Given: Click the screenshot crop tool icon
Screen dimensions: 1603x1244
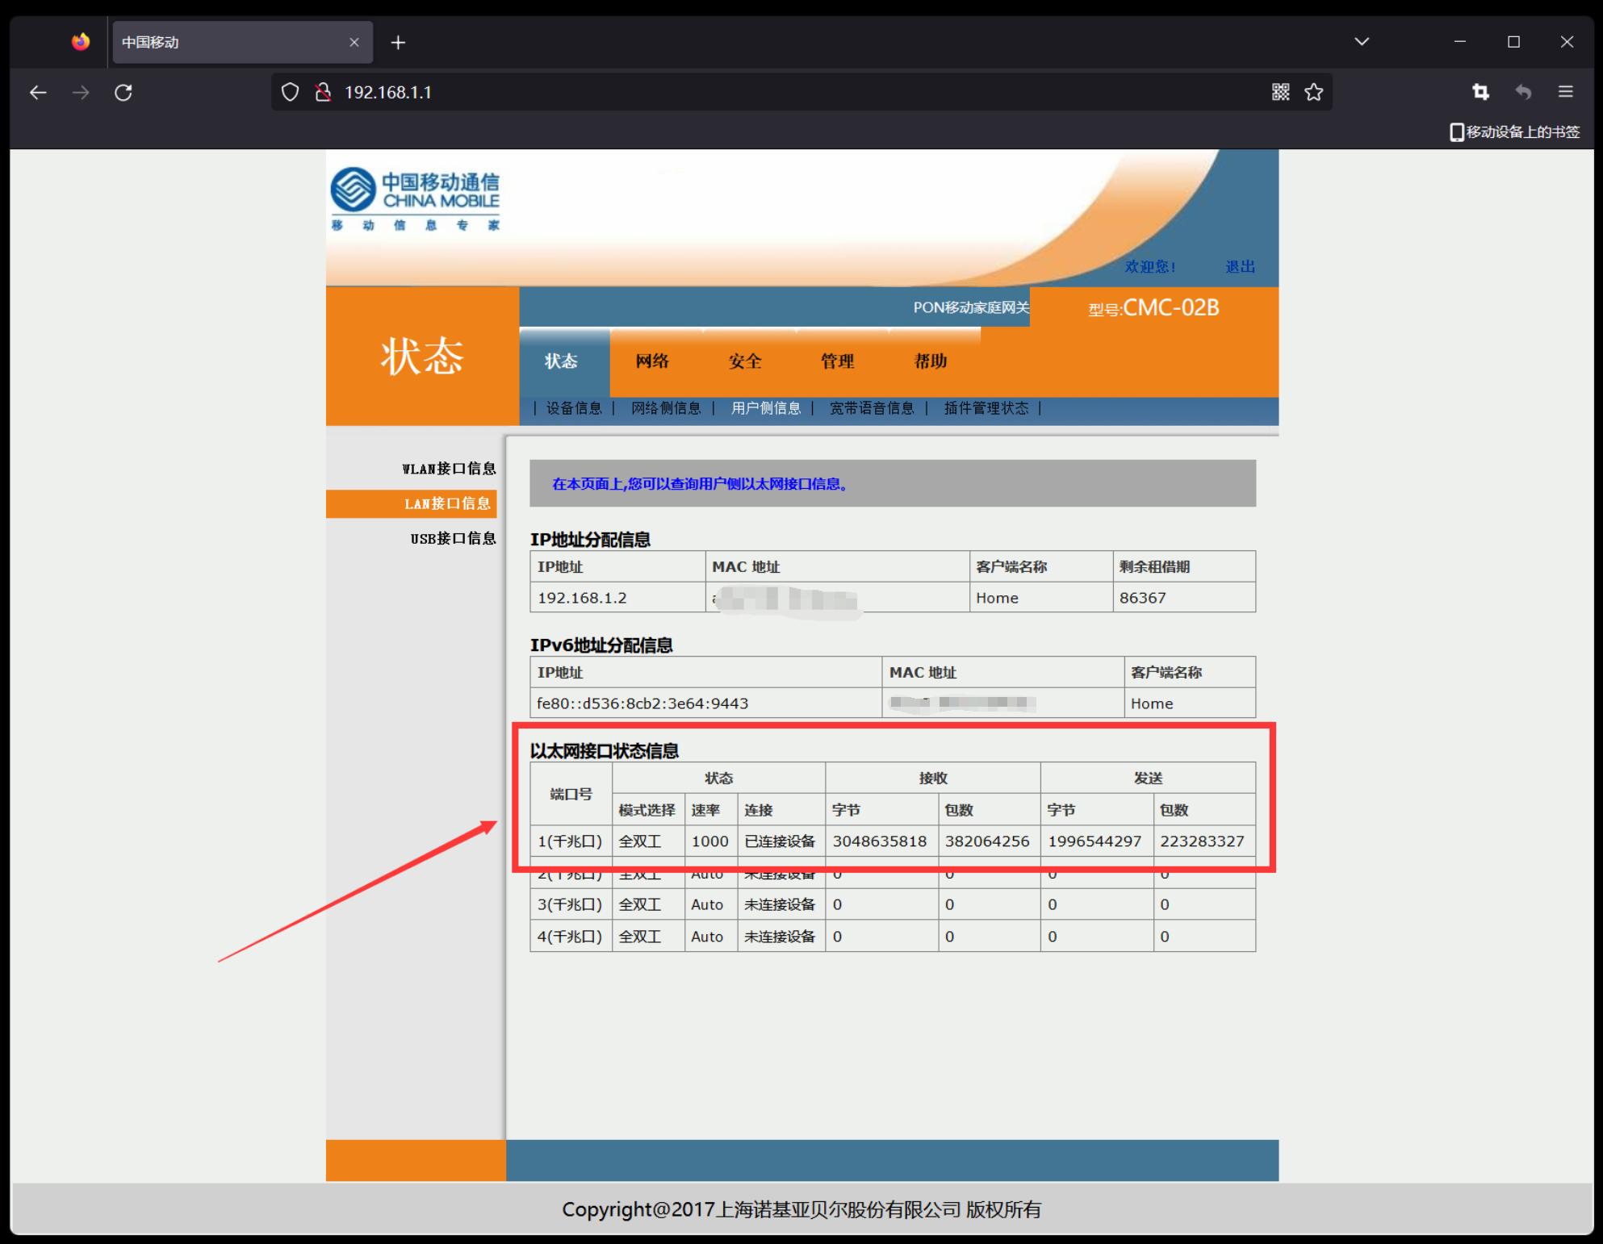Looking at the screenshot, I should 1480,92.
